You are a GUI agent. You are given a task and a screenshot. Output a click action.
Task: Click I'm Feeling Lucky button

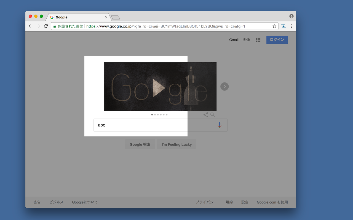pos(177,144)
